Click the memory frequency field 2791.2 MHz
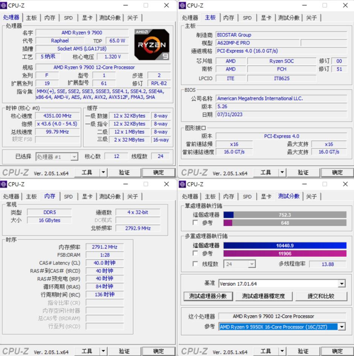This screenshot has height=356, width=354. pyautogui.click(x=105, y=247)
